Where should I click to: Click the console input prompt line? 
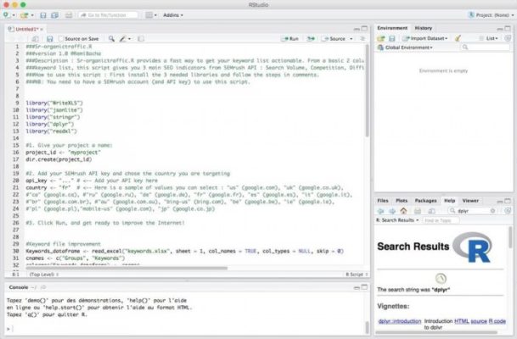(x=186, y=329)
